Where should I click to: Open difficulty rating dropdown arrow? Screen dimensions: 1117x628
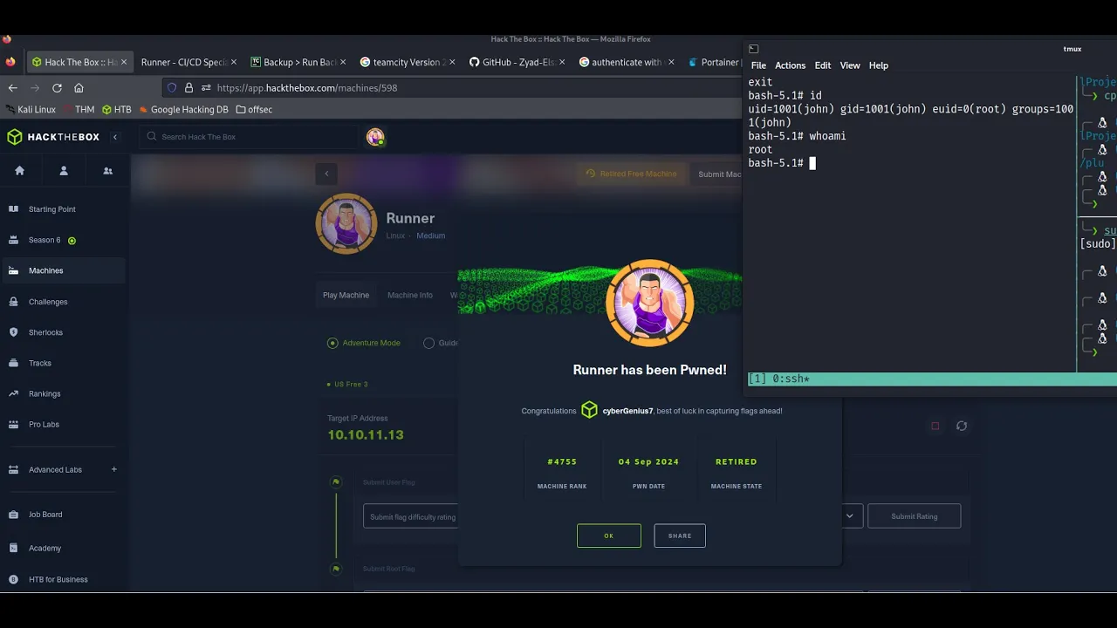pyautogui.click(x=849, y=516)
